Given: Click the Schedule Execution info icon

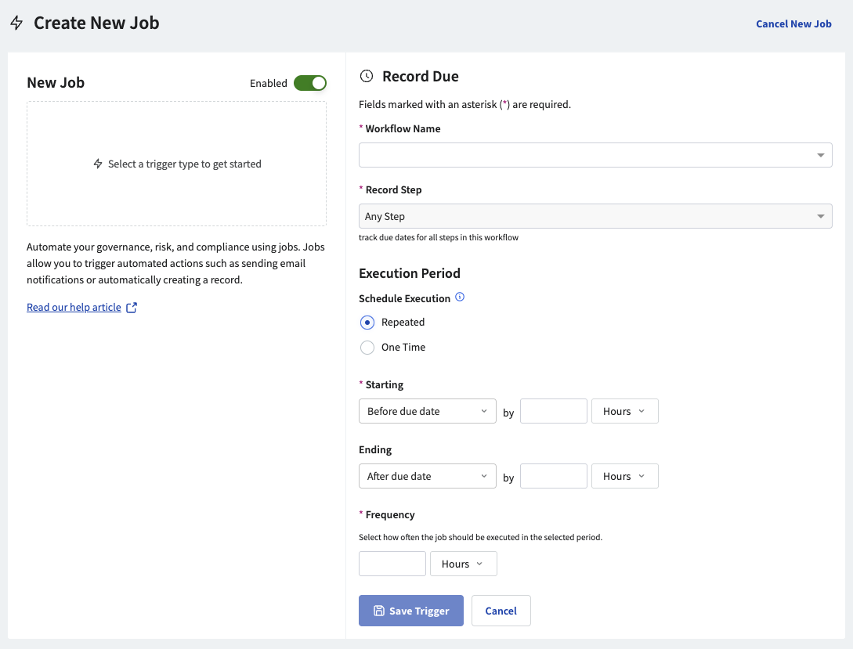Looking at the screenshot, I should point(460,297).
